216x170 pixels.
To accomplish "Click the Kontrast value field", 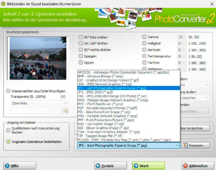I will (x=182, y=50).
